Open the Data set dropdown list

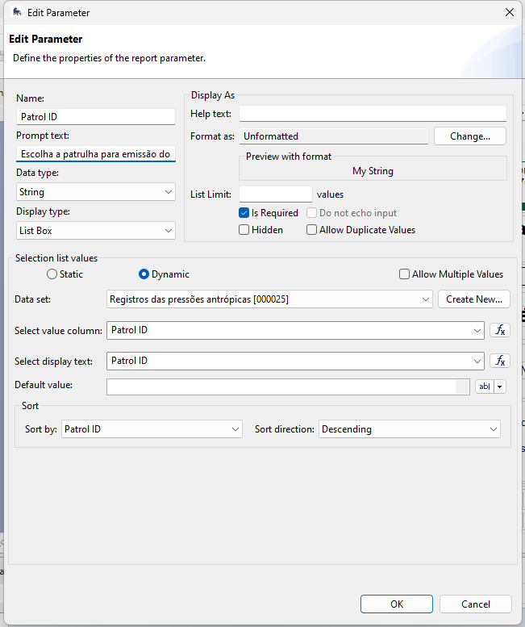(x=270, y=299)
